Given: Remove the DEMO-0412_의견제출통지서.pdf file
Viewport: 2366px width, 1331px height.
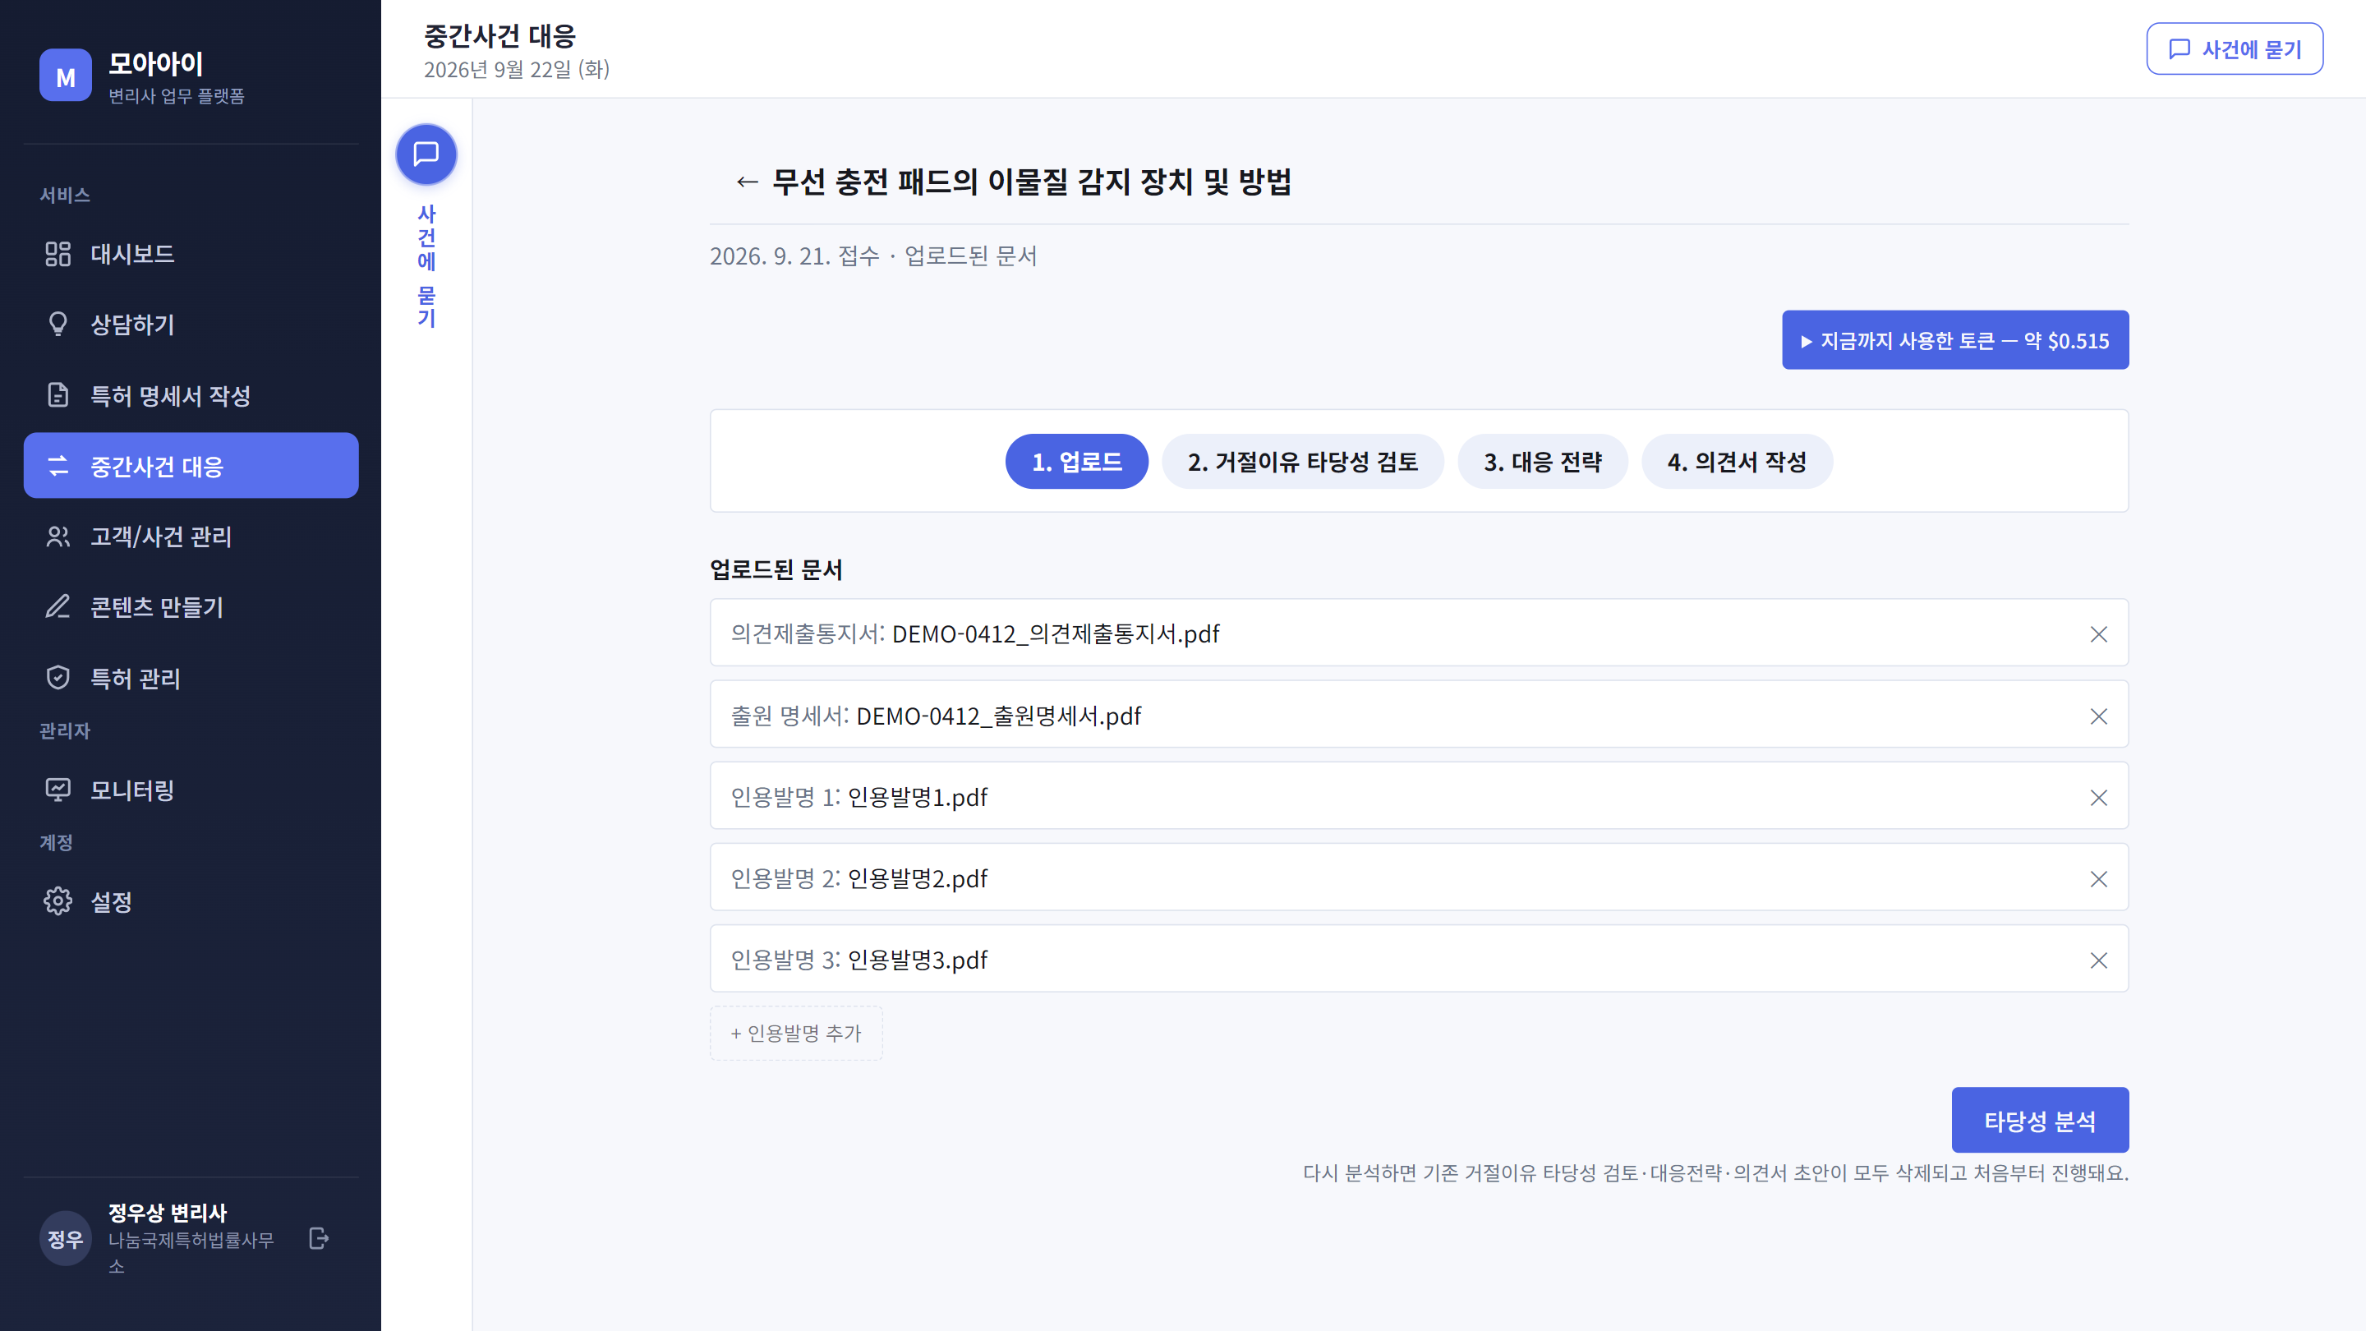Looking at the screenshot, I should tap(2098, 633).
